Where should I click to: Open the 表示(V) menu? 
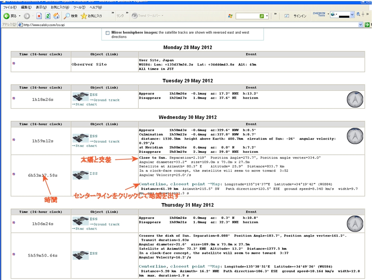pyautogui.click(x=41, y=7)
